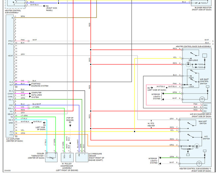Select the SBLW terminal label
The height and width of the screenshot is (174, 216).
pos(10,114)
